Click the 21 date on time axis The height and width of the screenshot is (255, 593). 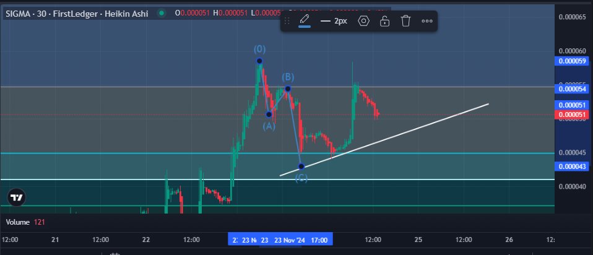click(55, 240)
